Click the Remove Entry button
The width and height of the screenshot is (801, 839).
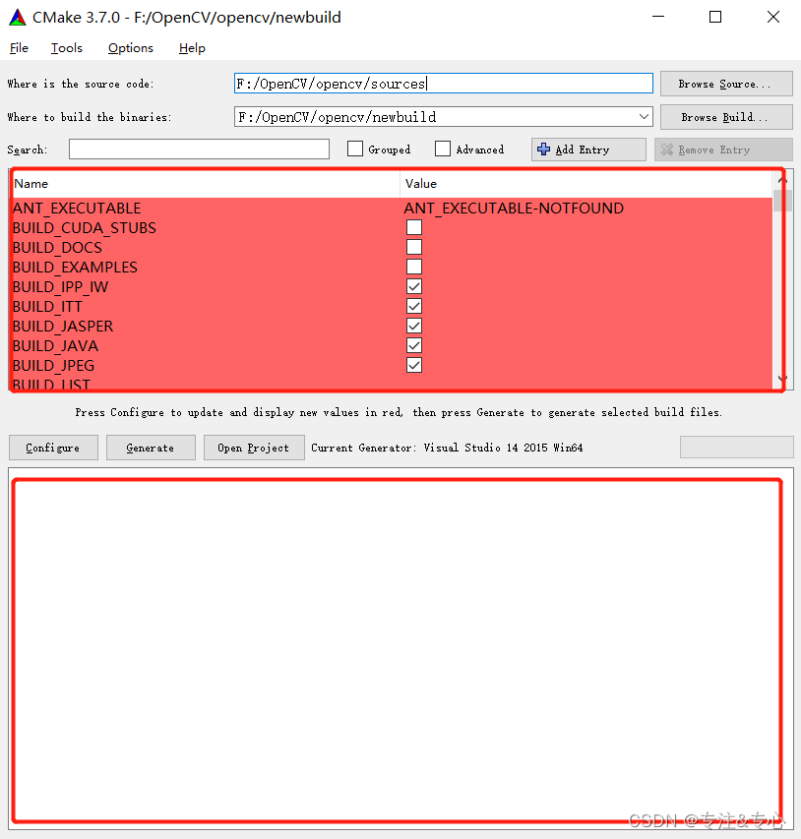pos(723,150)
